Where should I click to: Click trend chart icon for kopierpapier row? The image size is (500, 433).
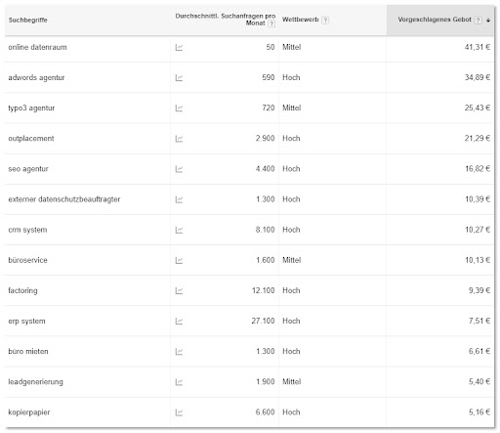point(179,412)
